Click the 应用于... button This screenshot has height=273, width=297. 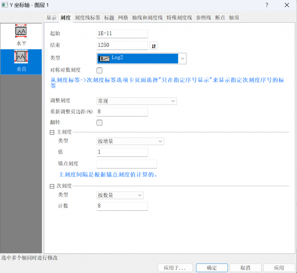pos(175,268)
